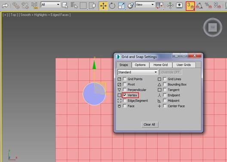Switch to the Snaps tab
The width and height of the screenshot is (227, 162).
tap(124, 65)
